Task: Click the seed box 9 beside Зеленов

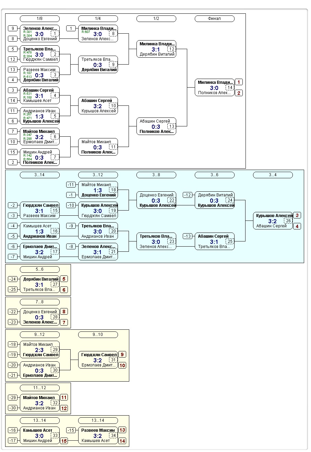Action: [13, 28]
